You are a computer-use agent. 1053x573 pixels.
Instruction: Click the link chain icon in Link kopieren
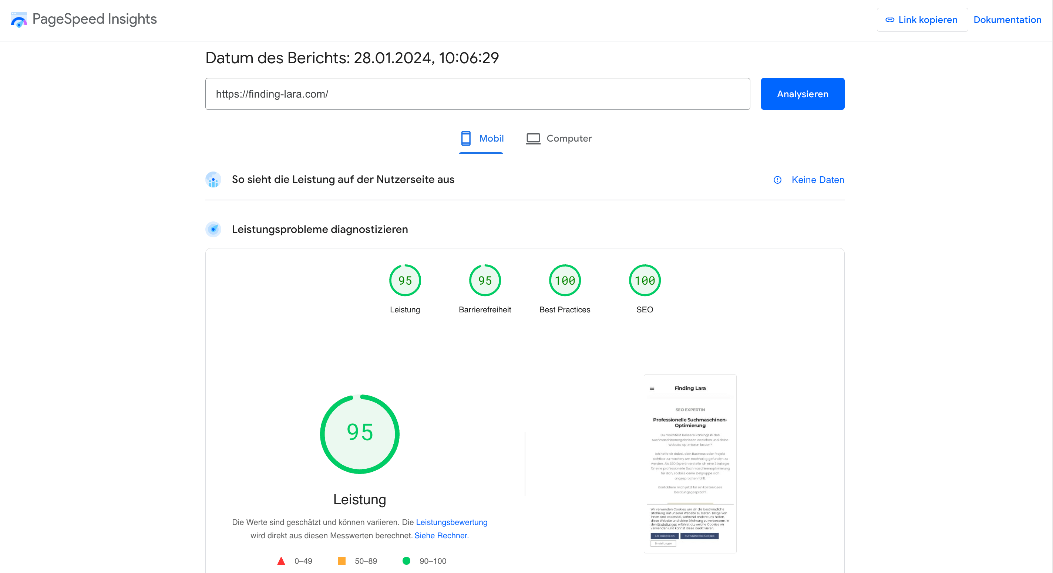889,20
